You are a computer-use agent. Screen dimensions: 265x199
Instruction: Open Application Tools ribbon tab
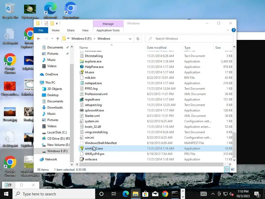coord(108,30)
